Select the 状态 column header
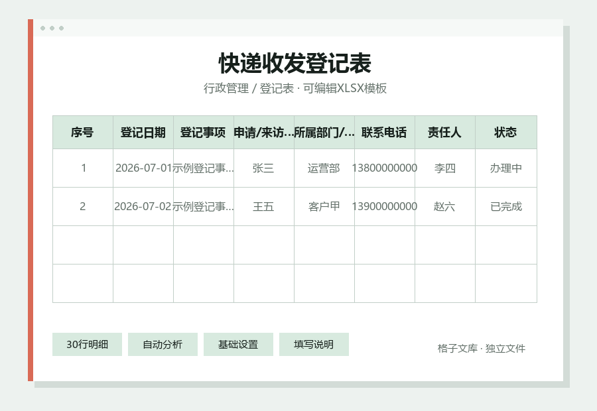597x411 pixels. [505, 133]
